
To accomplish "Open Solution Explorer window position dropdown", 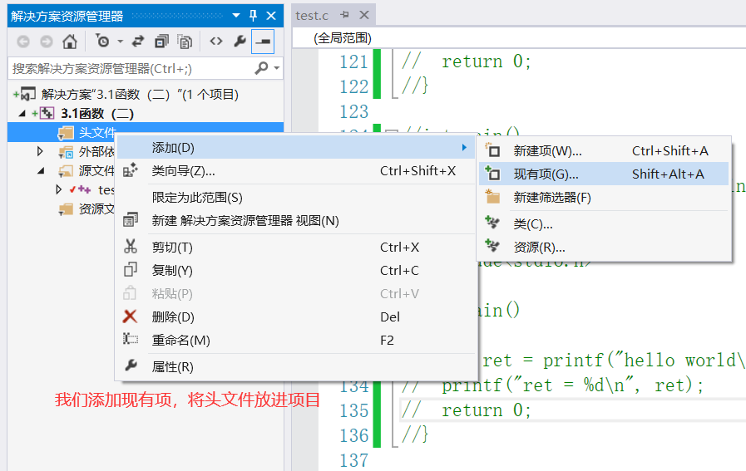I will [x=236, y=16].
